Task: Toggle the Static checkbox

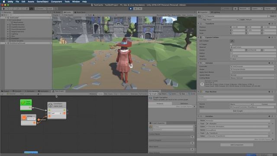Action: click(269, 16)
